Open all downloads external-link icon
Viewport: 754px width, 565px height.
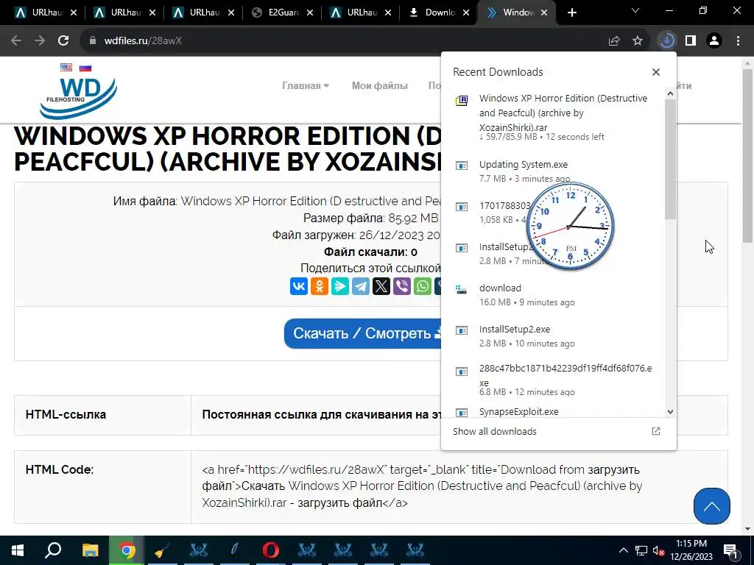pos(656,431)
